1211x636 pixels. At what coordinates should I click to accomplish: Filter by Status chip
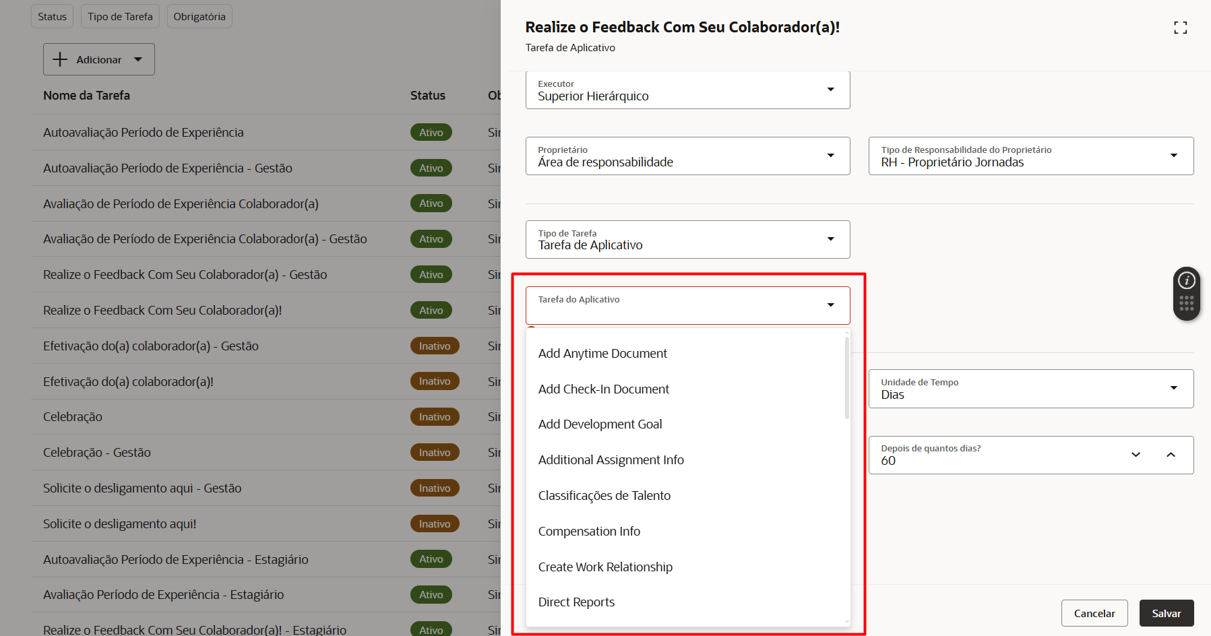click(52, 16)
